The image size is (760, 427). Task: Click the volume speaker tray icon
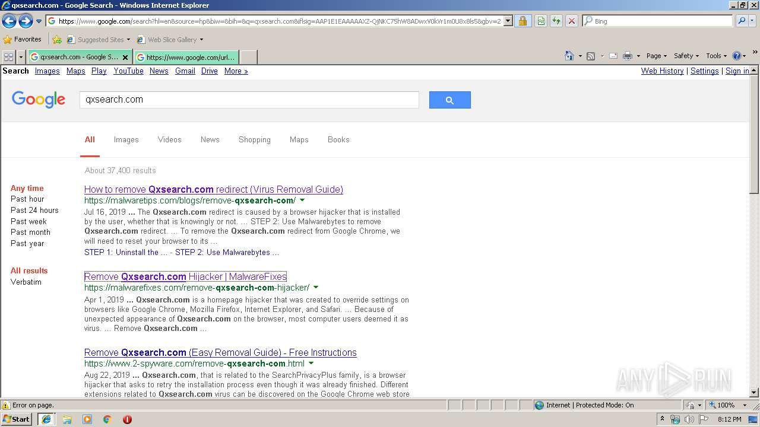[x=689, y=419]
